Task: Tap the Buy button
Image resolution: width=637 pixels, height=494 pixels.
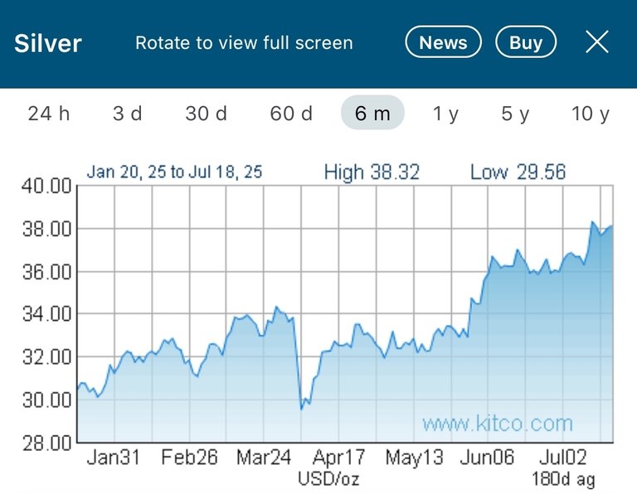Action: pos(526,41)
